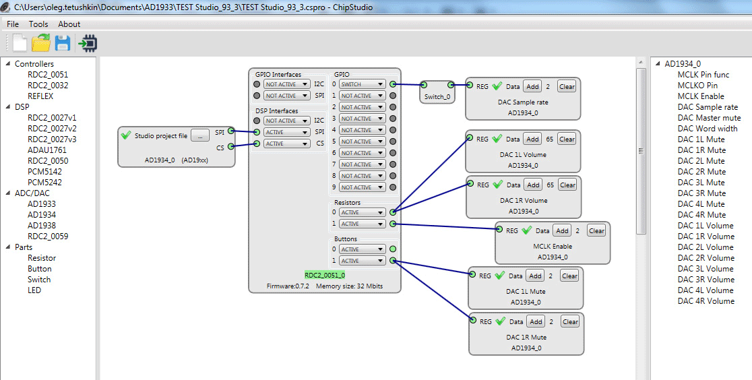Screen dimensions: 752x380
Task: Open the GPIO 1 NOT ACTIVE dropdown
Action: tap(362, 96)
